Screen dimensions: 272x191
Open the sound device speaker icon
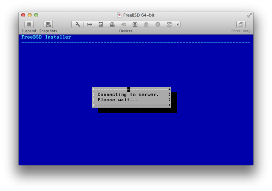[x=124, y=25]
